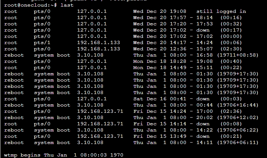
Task: Click the "Sat Dec 16" login date
Action: [x=148, y=99]
